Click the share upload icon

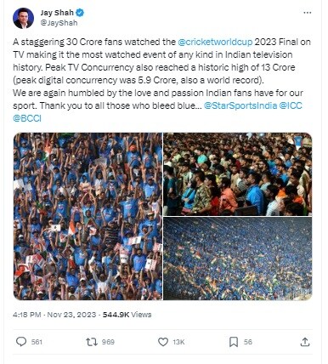[305, 342]
